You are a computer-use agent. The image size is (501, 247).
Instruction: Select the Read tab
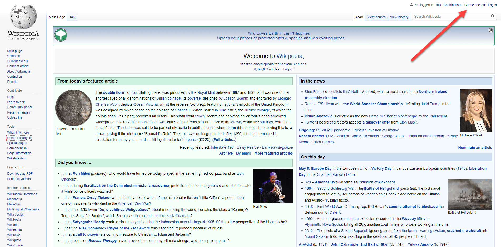(359, 17)
